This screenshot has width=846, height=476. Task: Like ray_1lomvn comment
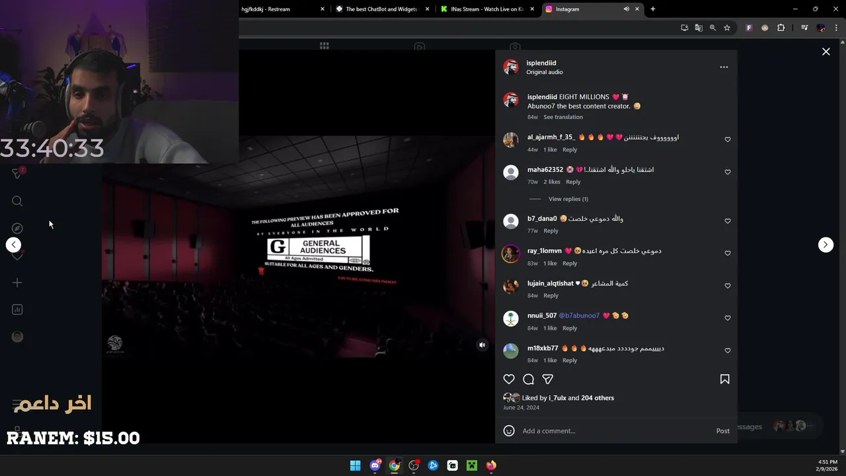coord(728,253)
